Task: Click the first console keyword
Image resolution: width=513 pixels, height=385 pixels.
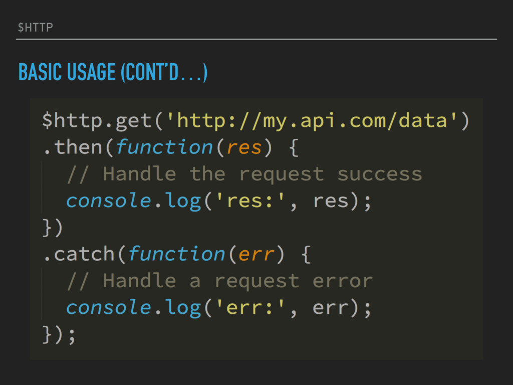Action: 109,201
